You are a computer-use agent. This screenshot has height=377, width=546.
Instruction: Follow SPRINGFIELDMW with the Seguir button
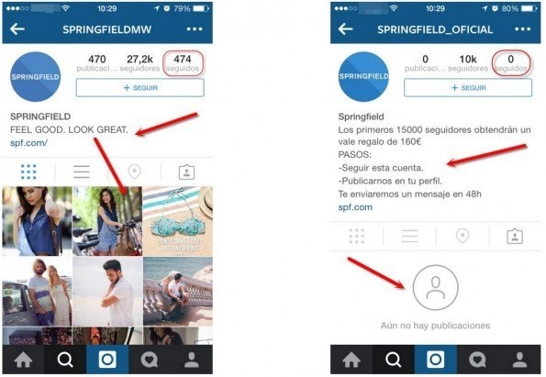click(140, 88)
